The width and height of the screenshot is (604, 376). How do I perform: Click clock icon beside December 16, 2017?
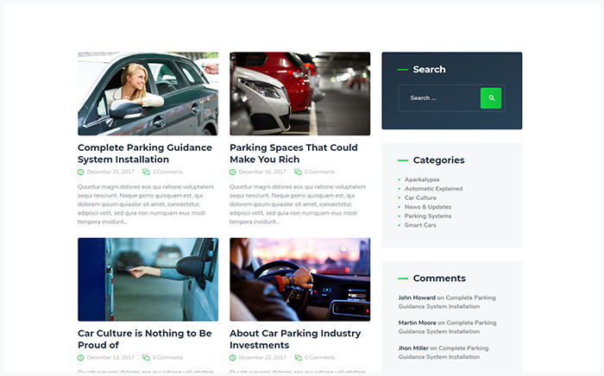coord(233,172)
